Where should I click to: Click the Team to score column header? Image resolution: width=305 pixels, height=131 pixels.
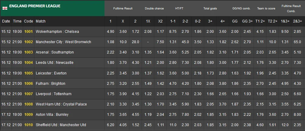click(266, 9)
